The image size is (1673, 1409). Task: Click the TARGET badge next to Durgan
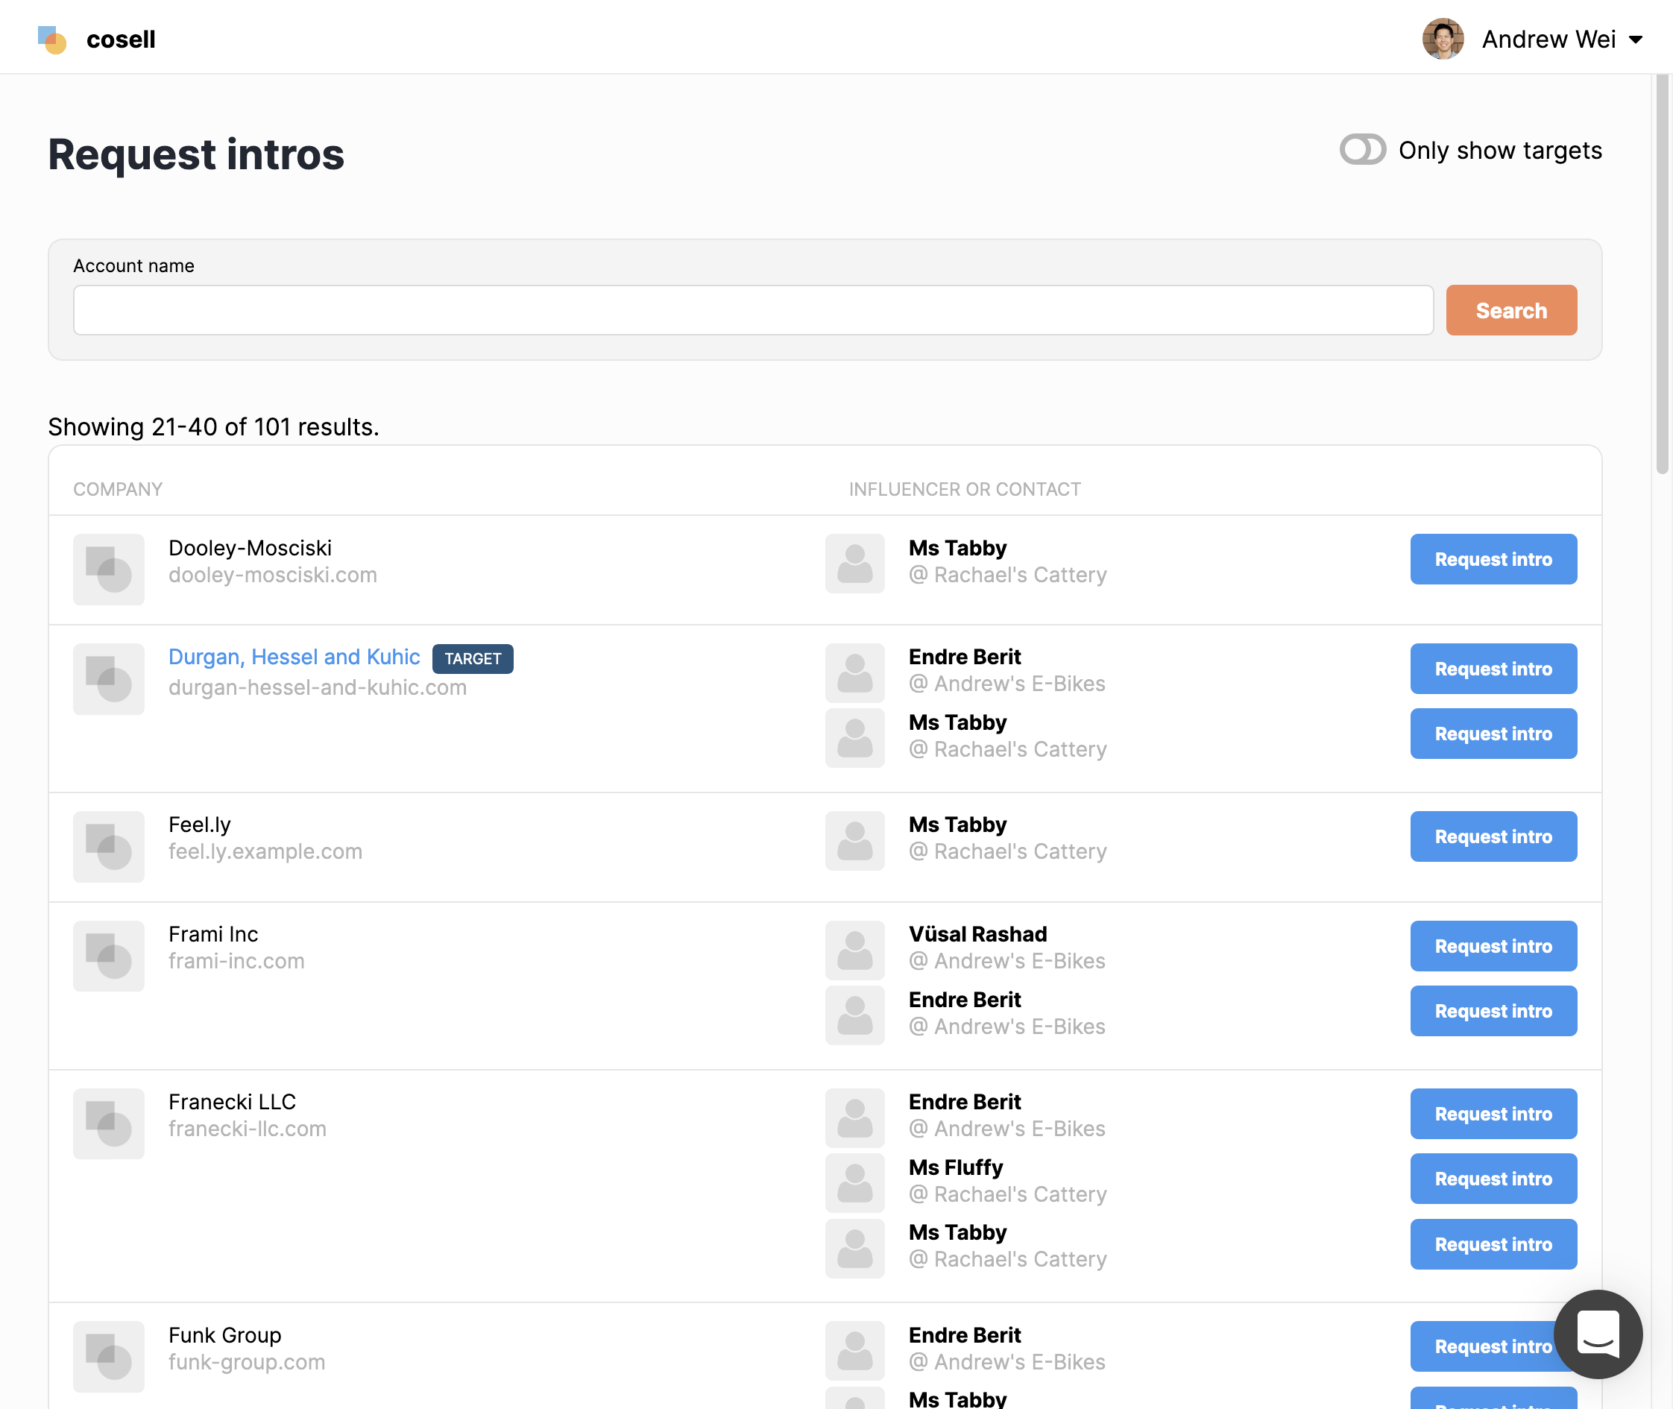tap(473, 658)
